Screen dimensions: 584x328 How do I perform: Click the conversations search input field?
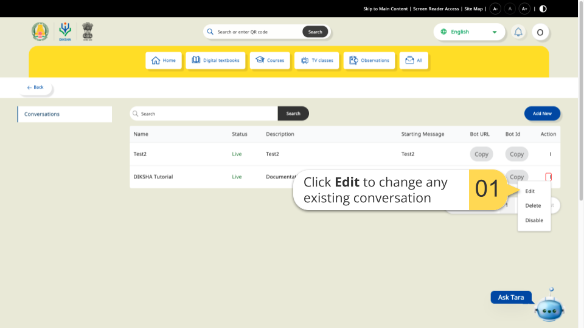(204, 114)
